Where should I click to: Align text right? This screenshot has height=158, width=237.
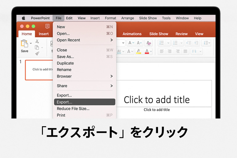pos(178,51)
